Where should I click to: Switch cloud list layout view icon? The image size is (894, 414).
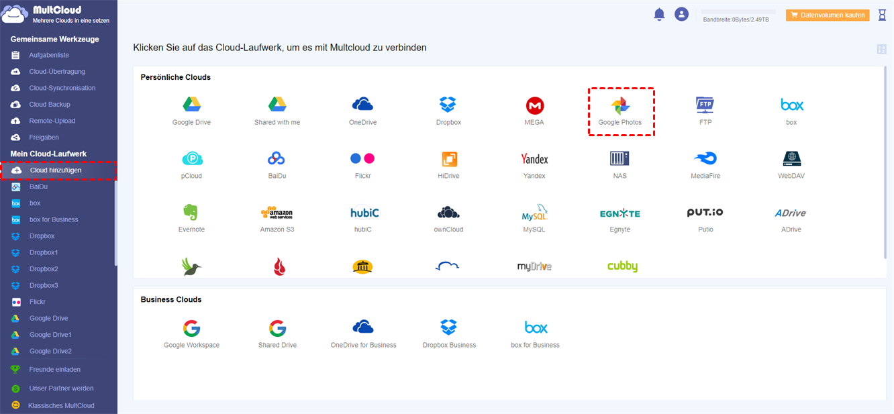881,49
